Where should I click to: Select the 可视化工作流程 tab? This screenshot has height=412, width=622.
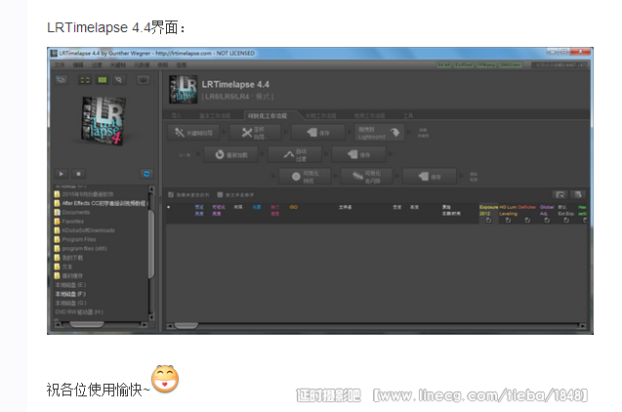pyautogui.click(x=268, y=116)
